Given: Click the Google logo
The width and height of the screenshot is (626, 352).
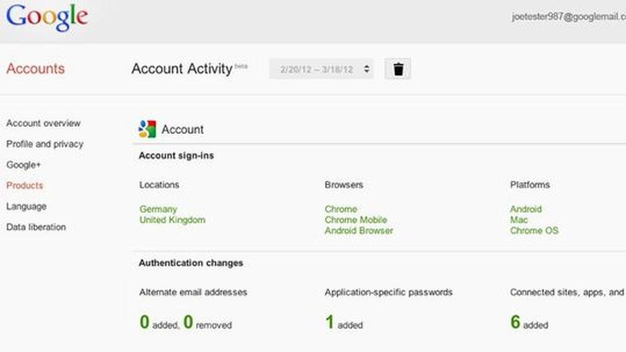Looking at the screenshot, I should tap(47, 18).
